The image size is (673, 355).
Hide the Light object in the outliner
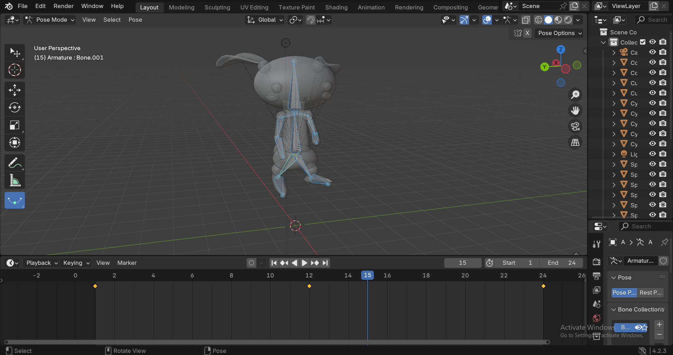coord(652,154)
